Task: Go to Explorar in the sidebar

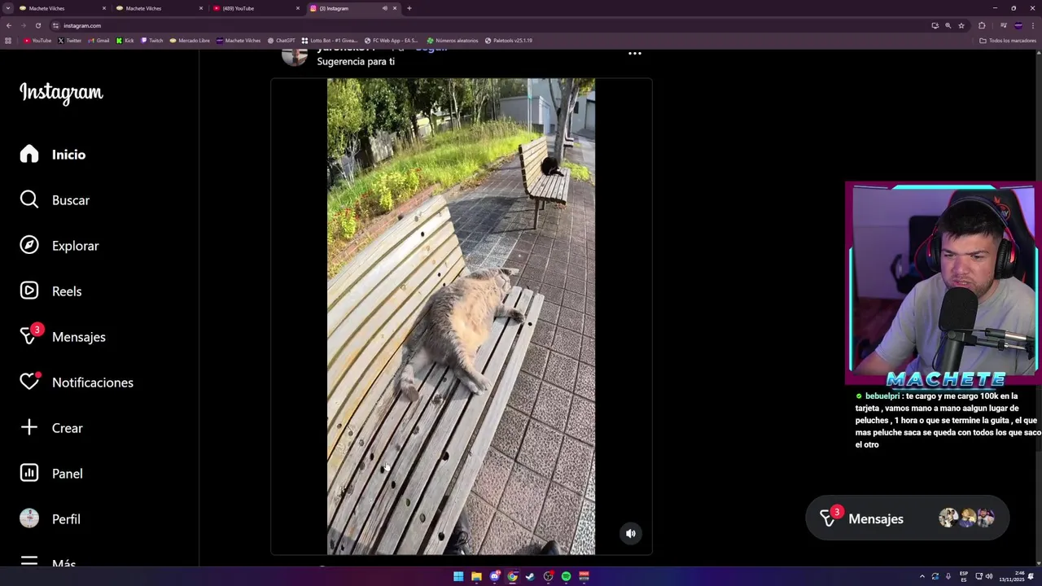Action: tap(59, 246)
